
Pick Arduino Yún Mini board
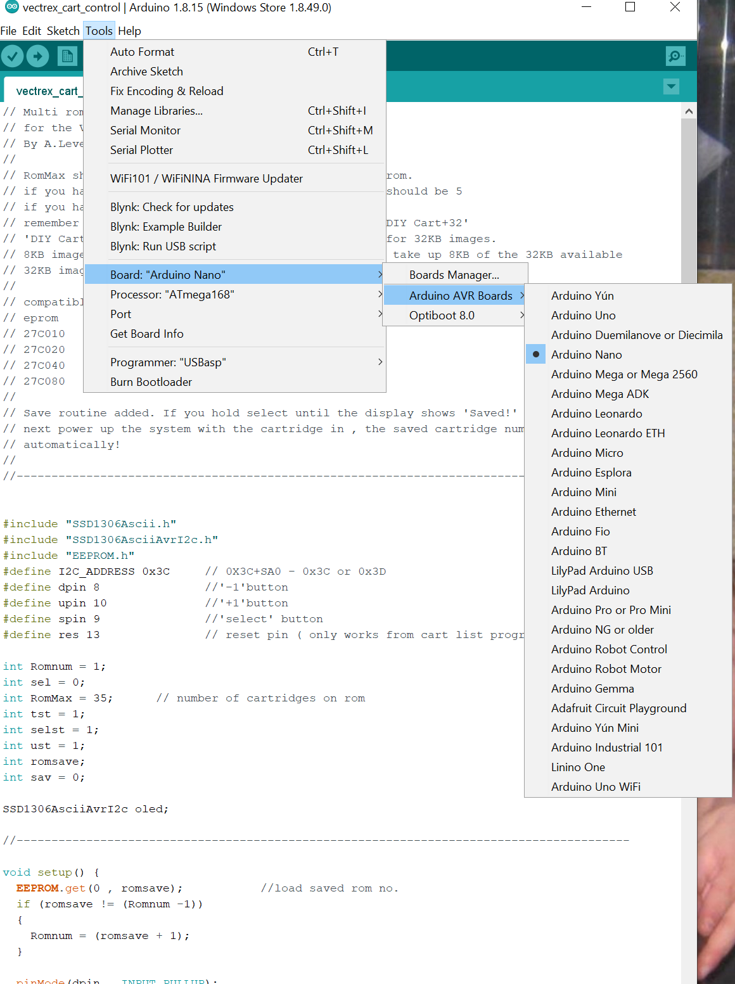point(629,728)
